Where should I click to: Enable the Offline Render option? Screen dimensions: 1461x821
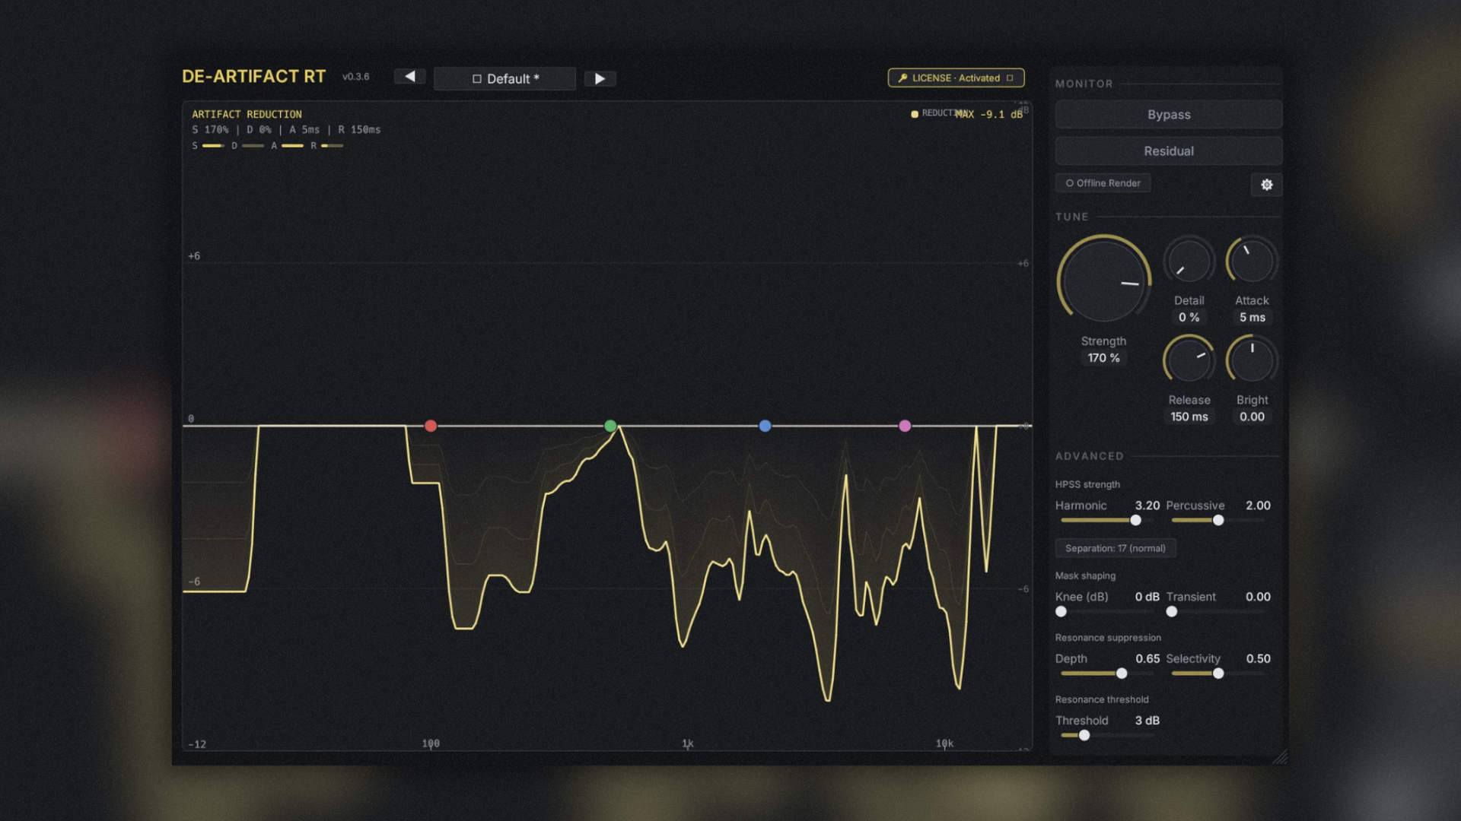tap(1103, 183)
